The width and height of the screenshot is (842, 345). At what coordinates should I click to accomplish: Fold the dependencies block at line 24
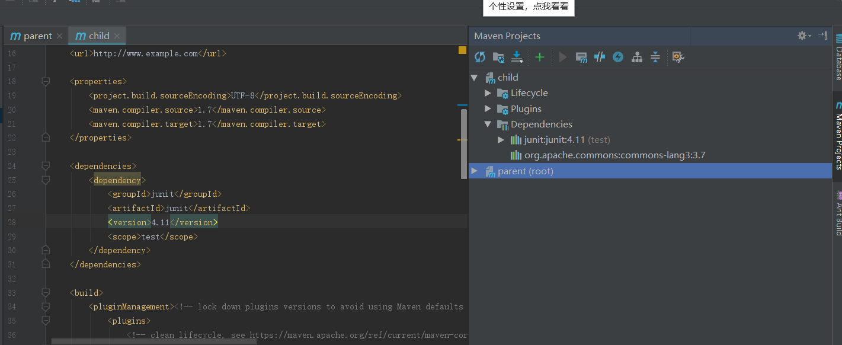click(46, 166)
